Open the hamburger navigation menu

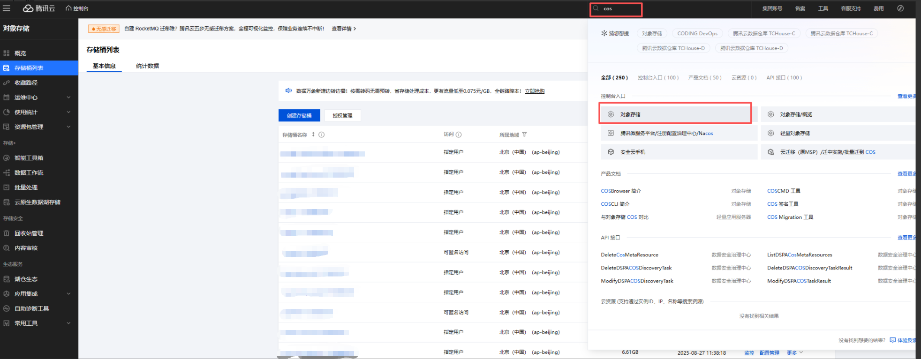coord(7,8)
